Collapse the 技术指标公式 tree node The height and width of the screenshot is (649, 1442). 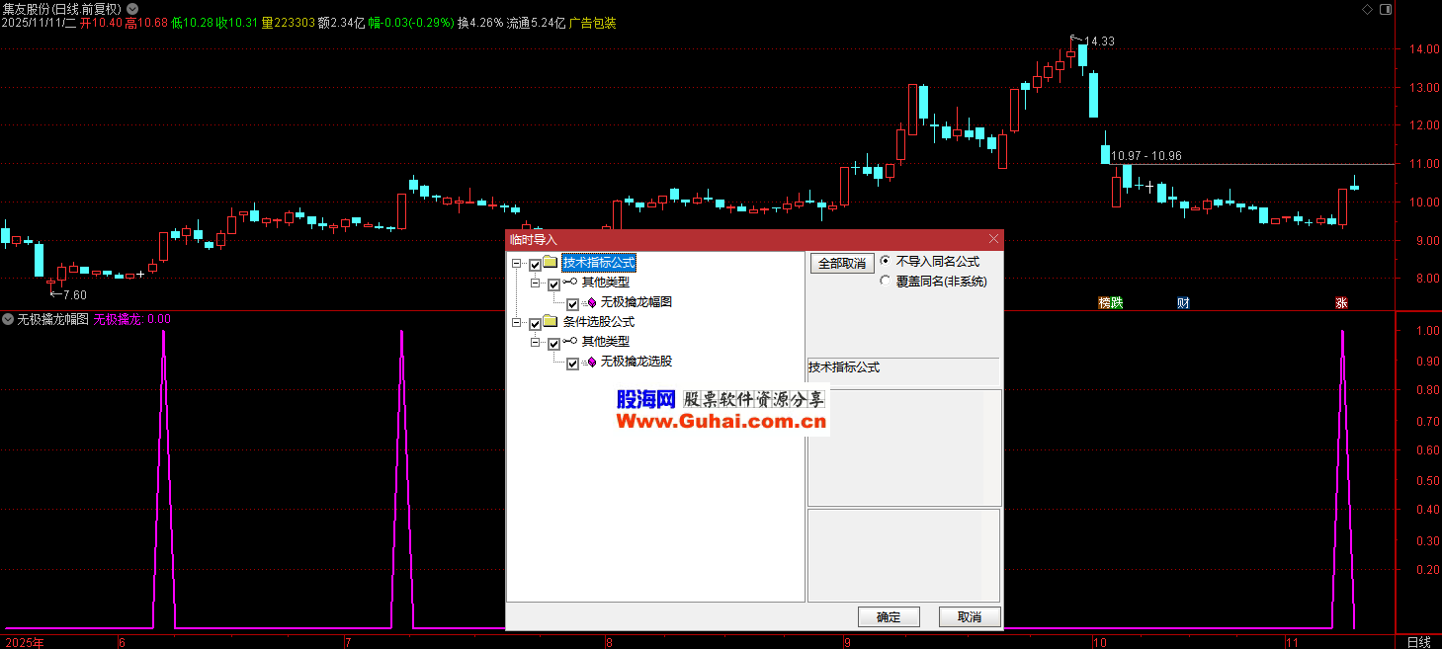[517, 264]
